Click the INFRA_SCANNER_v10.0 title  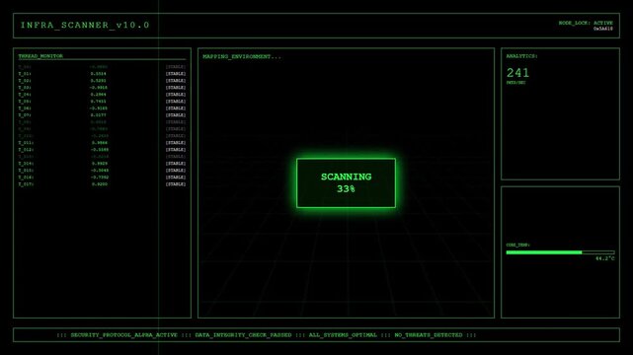coord(85,25)
